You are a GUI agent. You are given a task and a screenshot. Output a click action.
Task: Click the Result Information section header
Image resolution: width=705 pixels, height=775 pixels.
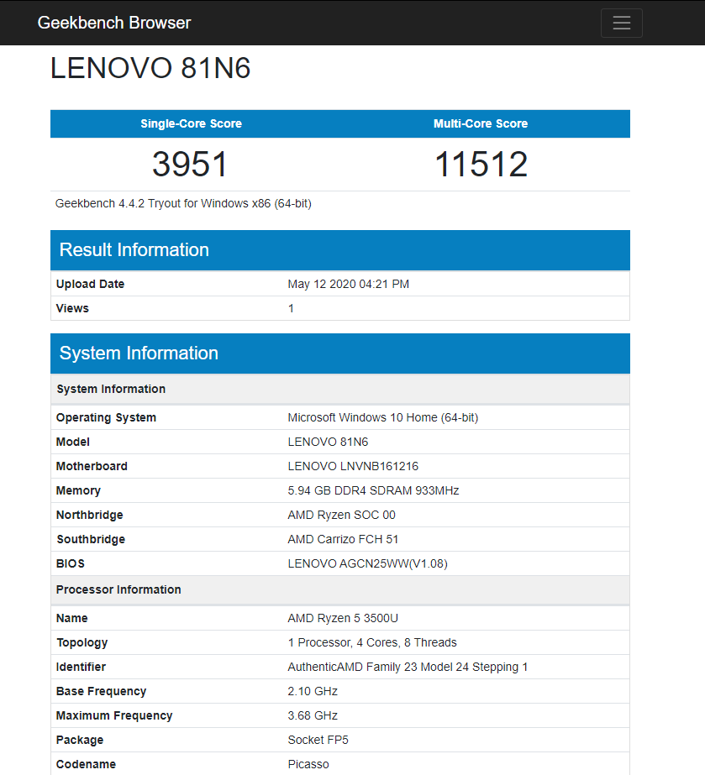[339, 250]
